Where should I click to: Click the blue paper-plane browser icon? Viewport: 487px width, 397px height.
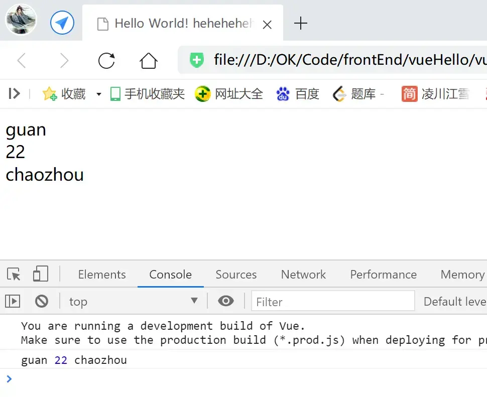coord(62,23)
